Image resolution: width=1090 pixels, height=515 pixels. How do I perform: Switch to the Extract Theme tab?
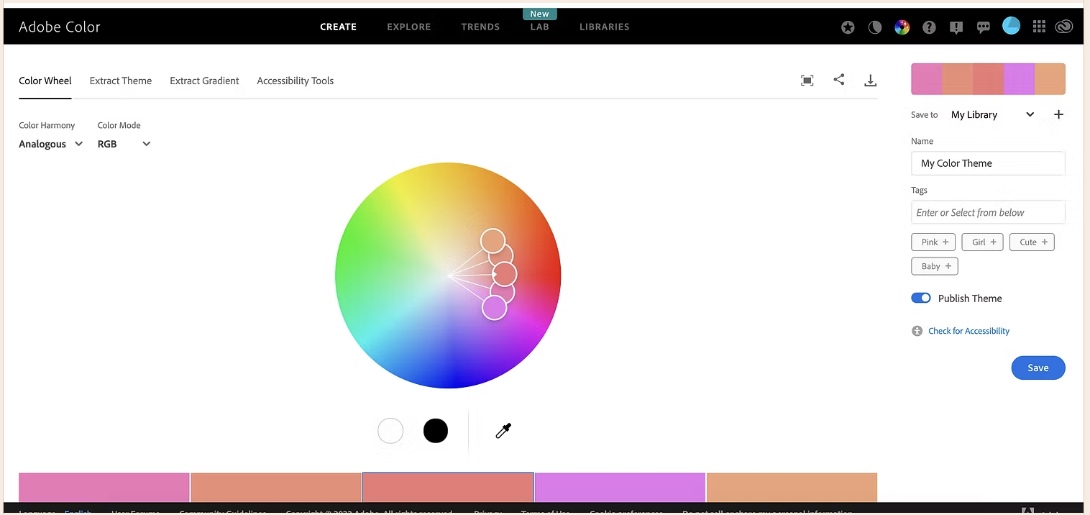point(121,81)
